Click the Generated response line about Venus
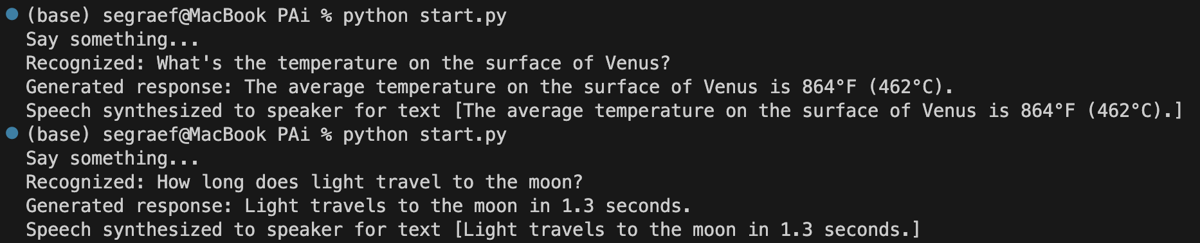1200x243 pixels. [x=489, y=87]
